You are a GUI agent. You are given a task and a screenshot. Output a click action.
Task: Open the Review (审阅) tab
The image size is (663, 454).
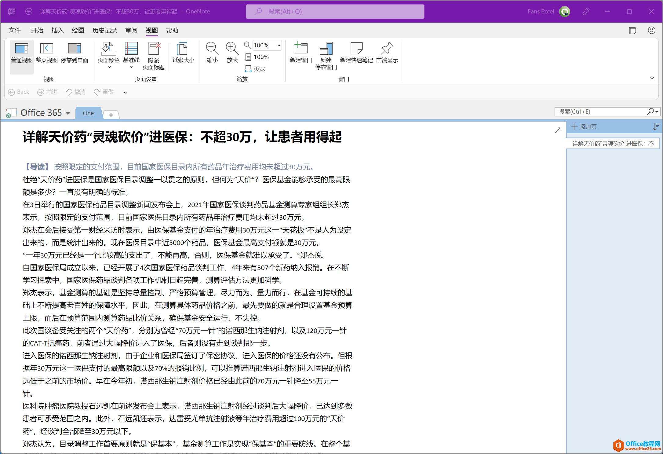131,30
